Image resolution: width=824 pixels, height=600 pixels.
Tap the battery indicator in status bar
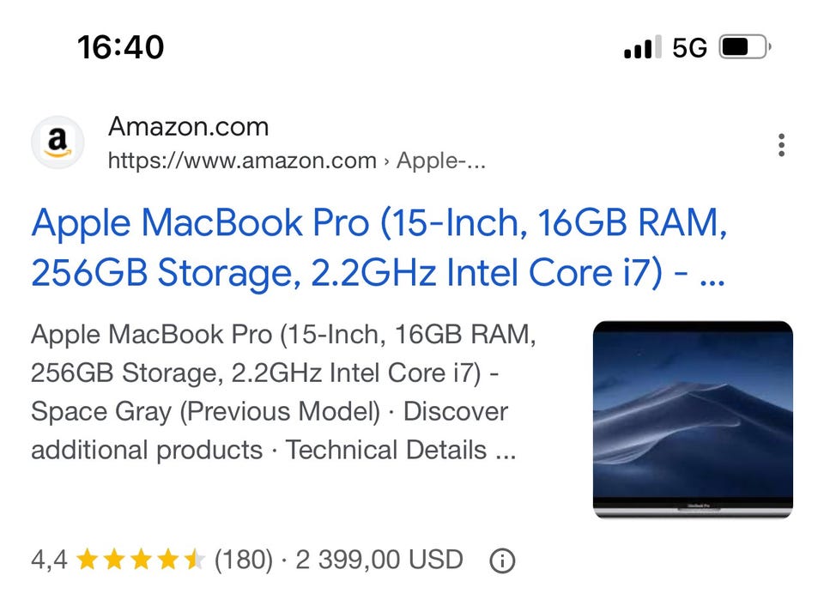[x=744, y=47]
